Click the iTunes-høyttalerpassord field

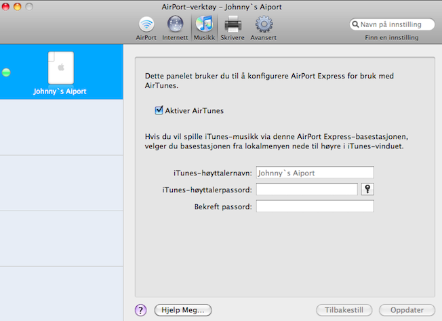[x=306, y=189]
